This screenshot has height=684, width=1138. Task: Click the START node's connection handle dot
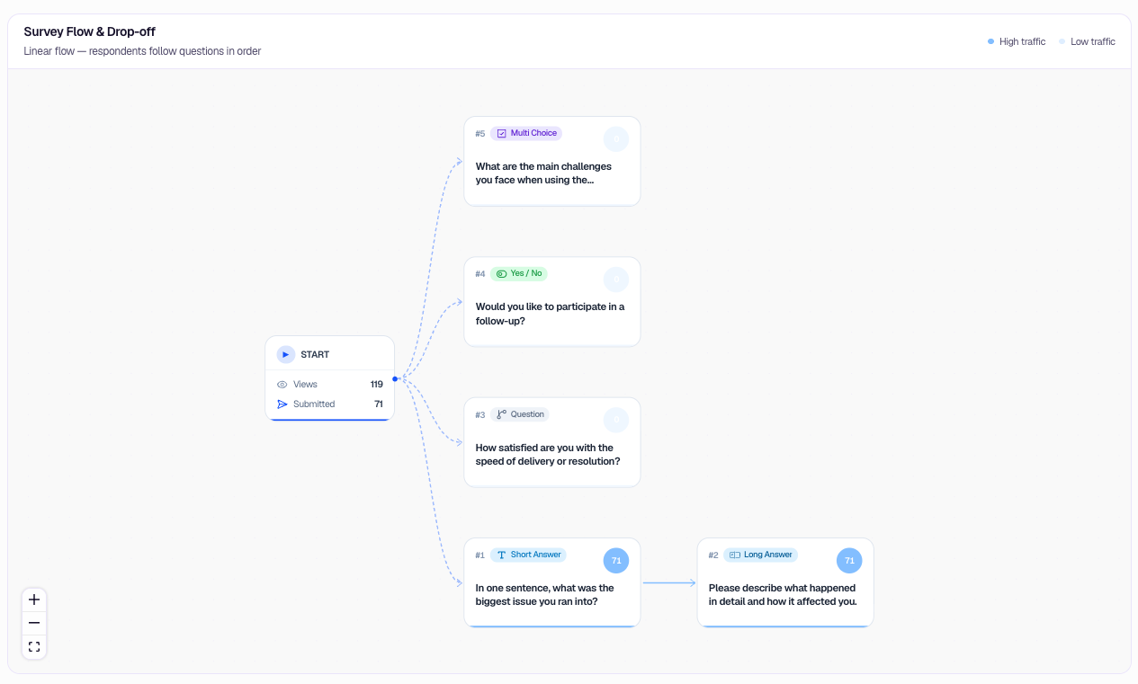(395, 378)
